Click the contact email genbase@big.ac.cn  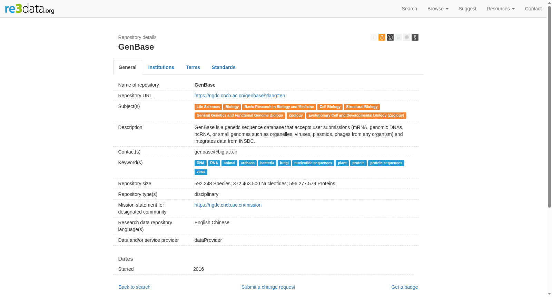coord(216,152)
